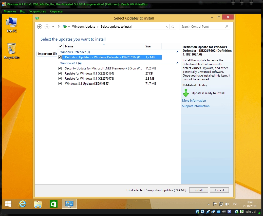Open breadcrumb arrow after Windows Update

pos(98,27)
